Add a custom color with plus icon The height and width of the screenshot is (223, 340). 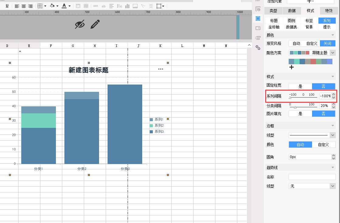(291, 67)
